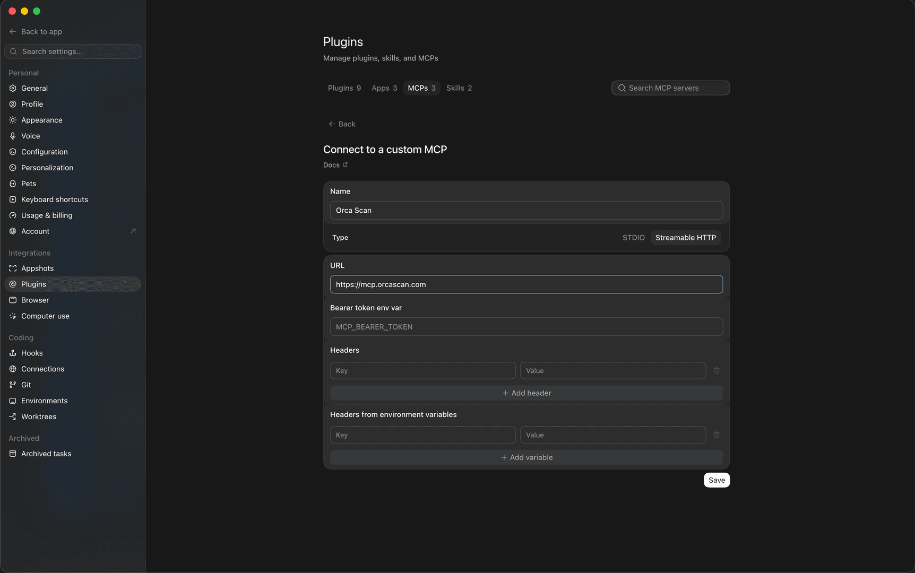The width and height of the screenshot is (915, 573).
Task: Click the trash icon beside Headers row
Action: point(717,370)
